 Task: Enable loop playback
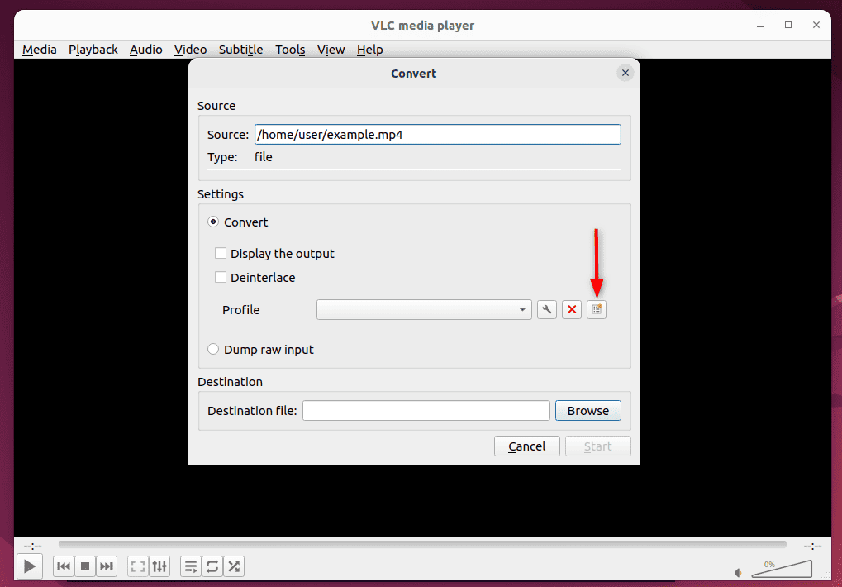(x=212, y=566)
